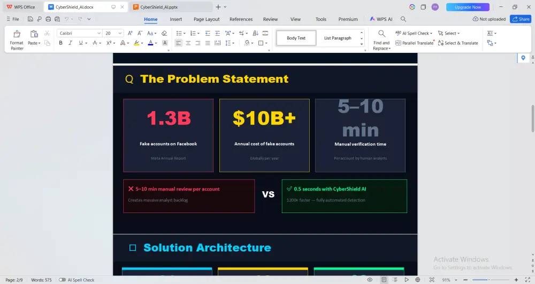Apply the blue font color swatch
This screenshot has width=535, height=284.
tap(150, 43)
